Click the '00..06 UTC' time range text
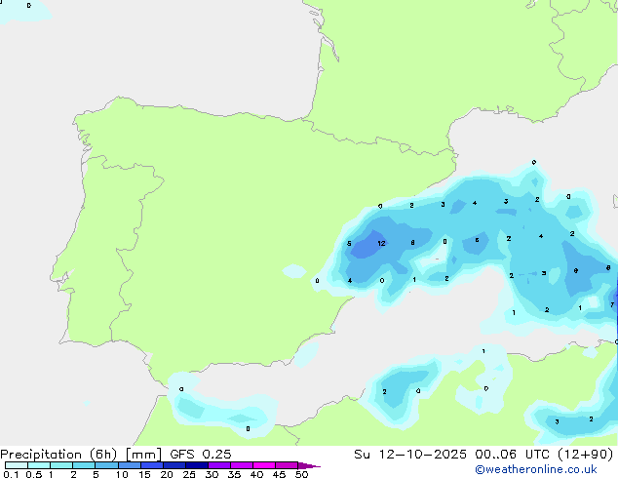This screenshot has height=478, width=618. [512, 455]
